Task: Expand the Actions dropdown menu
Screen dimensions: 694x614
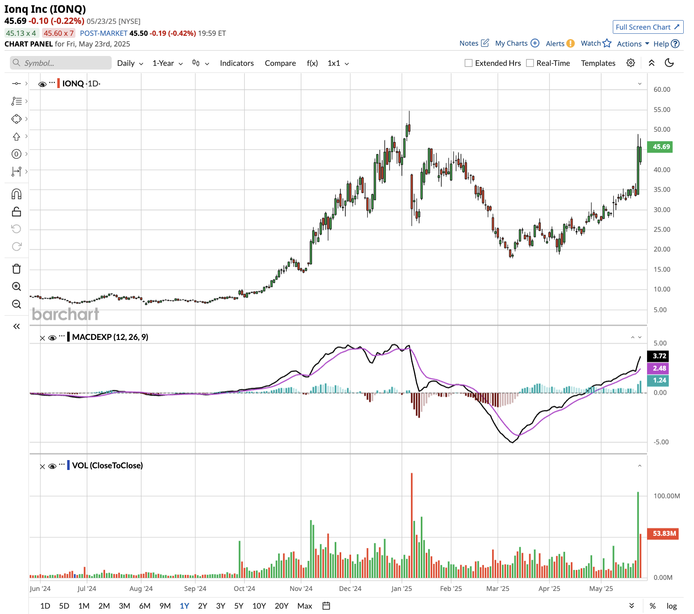Action: 633,44
